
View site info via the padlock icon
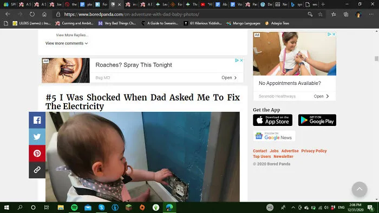pos(58,14)
